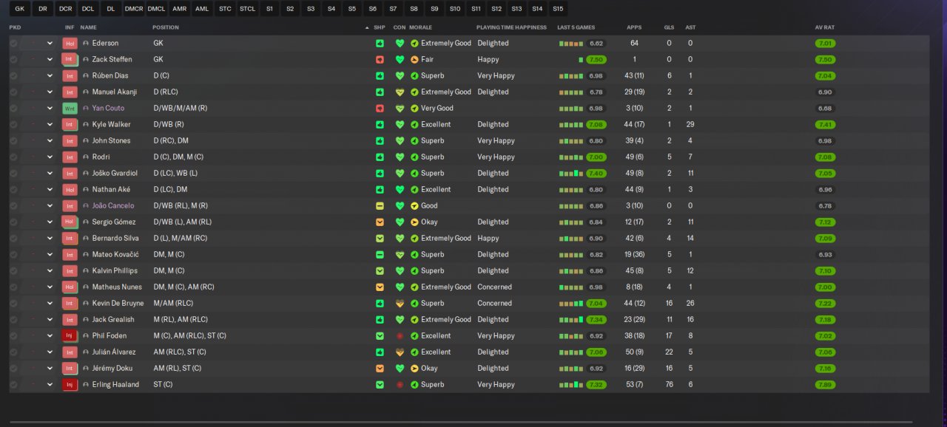Open Erling Haaland's player name link
This screenshot has height=427, width=947.
tap(115, 384)
